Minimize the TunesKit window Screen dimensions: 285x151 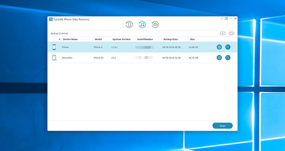pos(231,19)
